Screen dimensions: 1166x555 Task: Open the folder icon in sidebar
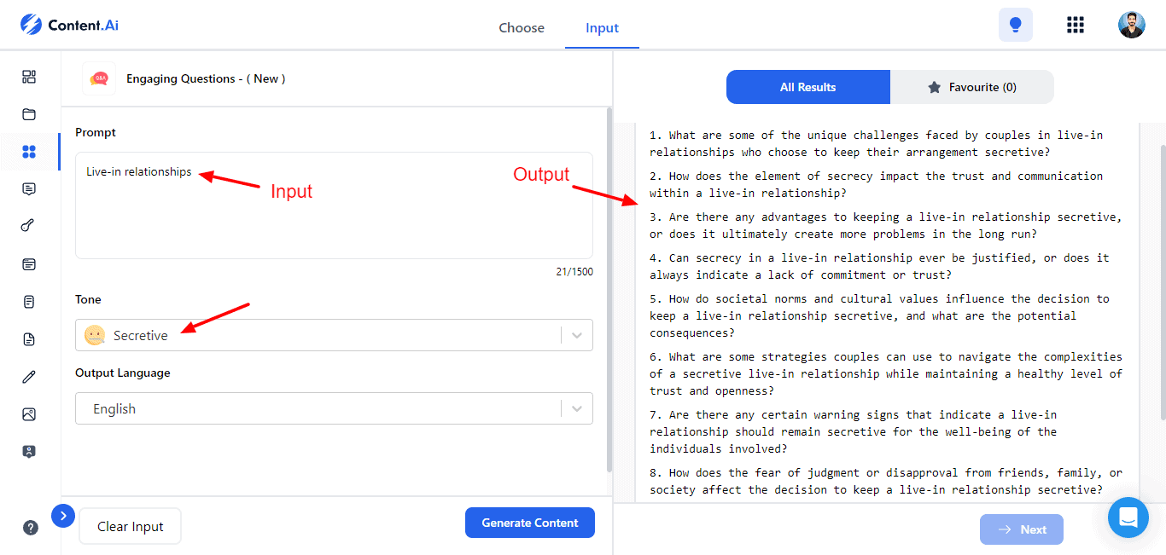[x=29, y=114]
